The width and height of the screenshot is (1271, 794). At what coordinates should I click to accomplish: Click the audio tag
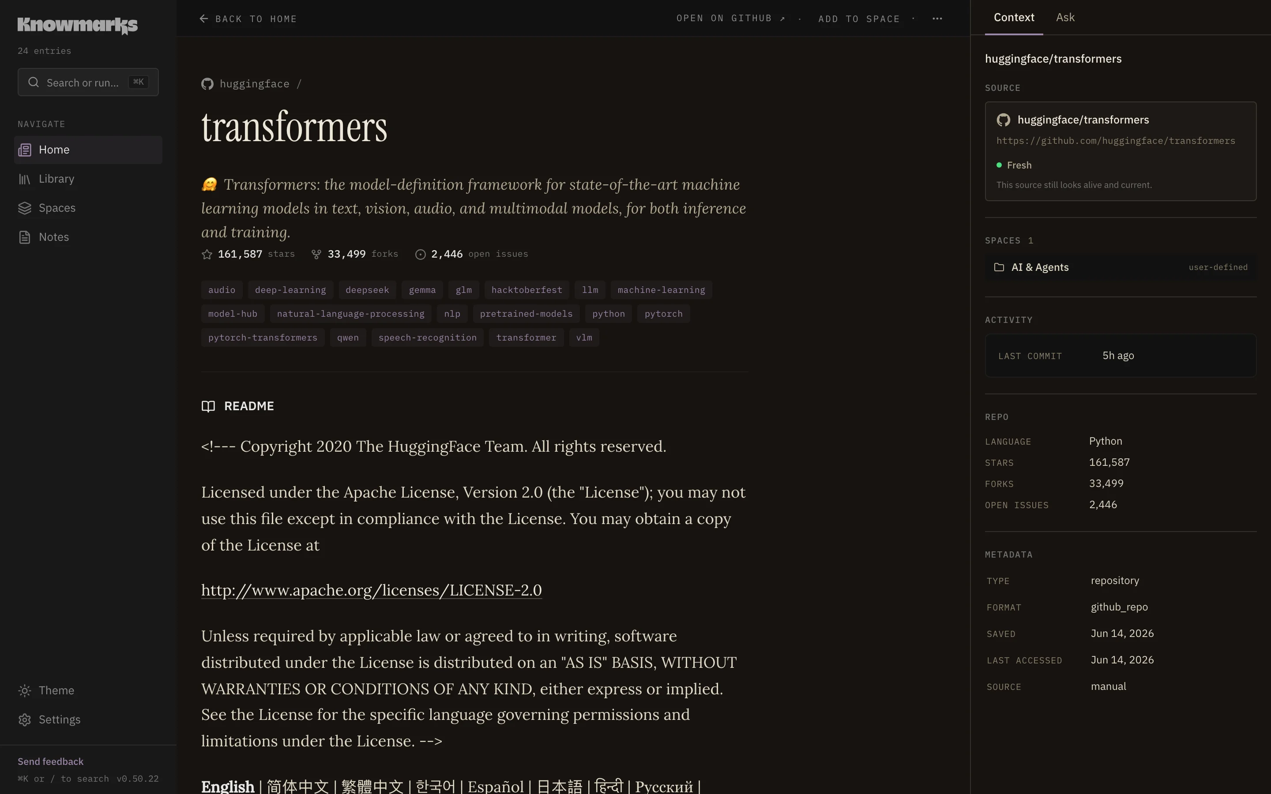(x=222, y=290)
